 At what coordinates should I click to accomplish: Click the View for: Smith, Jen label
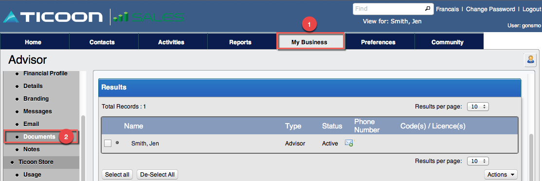click(x=392, y=21)
